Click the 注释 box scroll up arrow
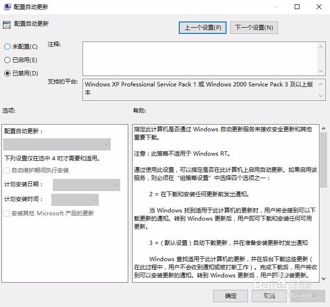330x307 pixels. click(321, 47)
